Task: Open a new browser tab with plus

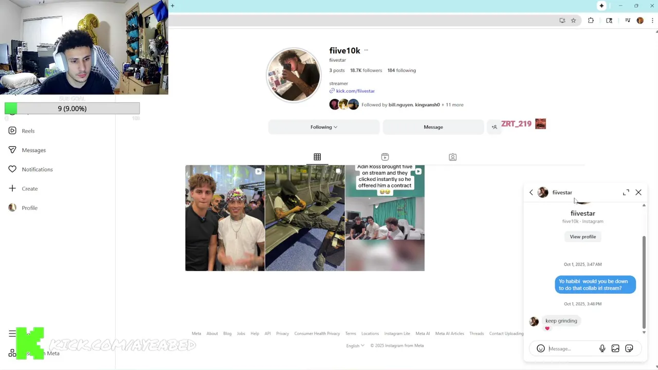Action: pos(173,6)
